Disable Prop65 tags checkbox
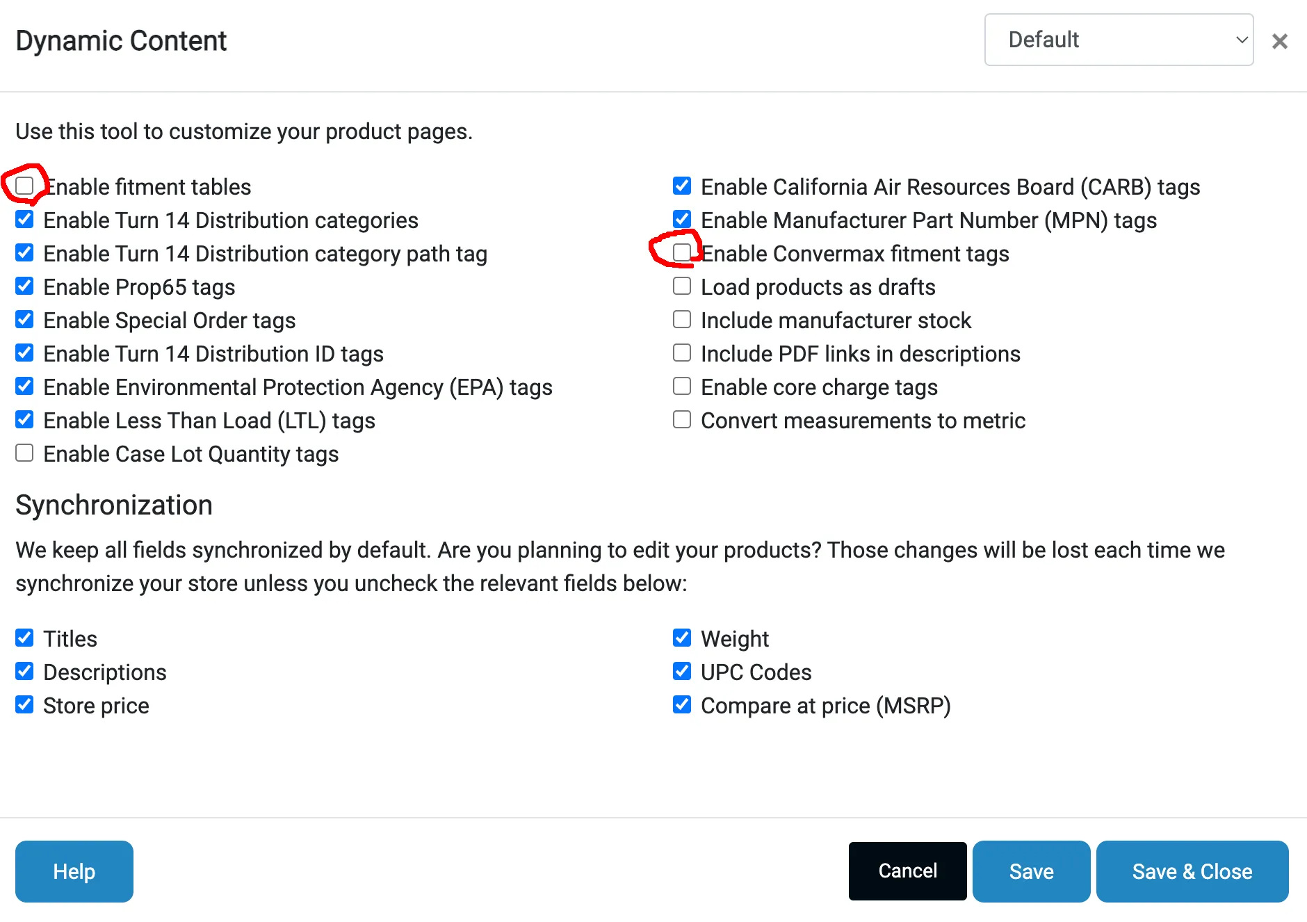Image resolution: width=1307 pixels, height=922 pixels. tap(25, 286)
